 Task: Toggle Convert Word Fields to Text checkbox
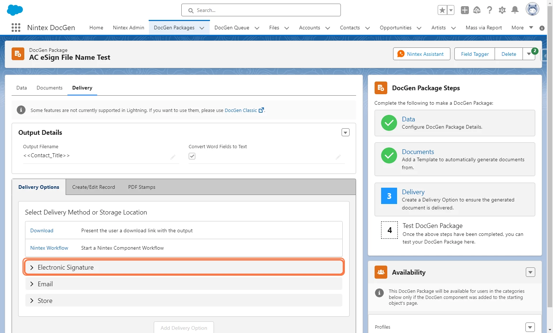192,156
